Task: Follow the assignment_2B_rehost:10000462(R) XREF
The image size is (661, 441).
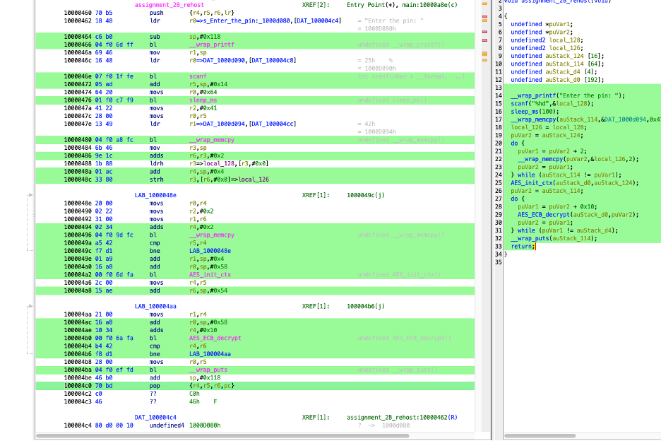Action: point(402,418)
